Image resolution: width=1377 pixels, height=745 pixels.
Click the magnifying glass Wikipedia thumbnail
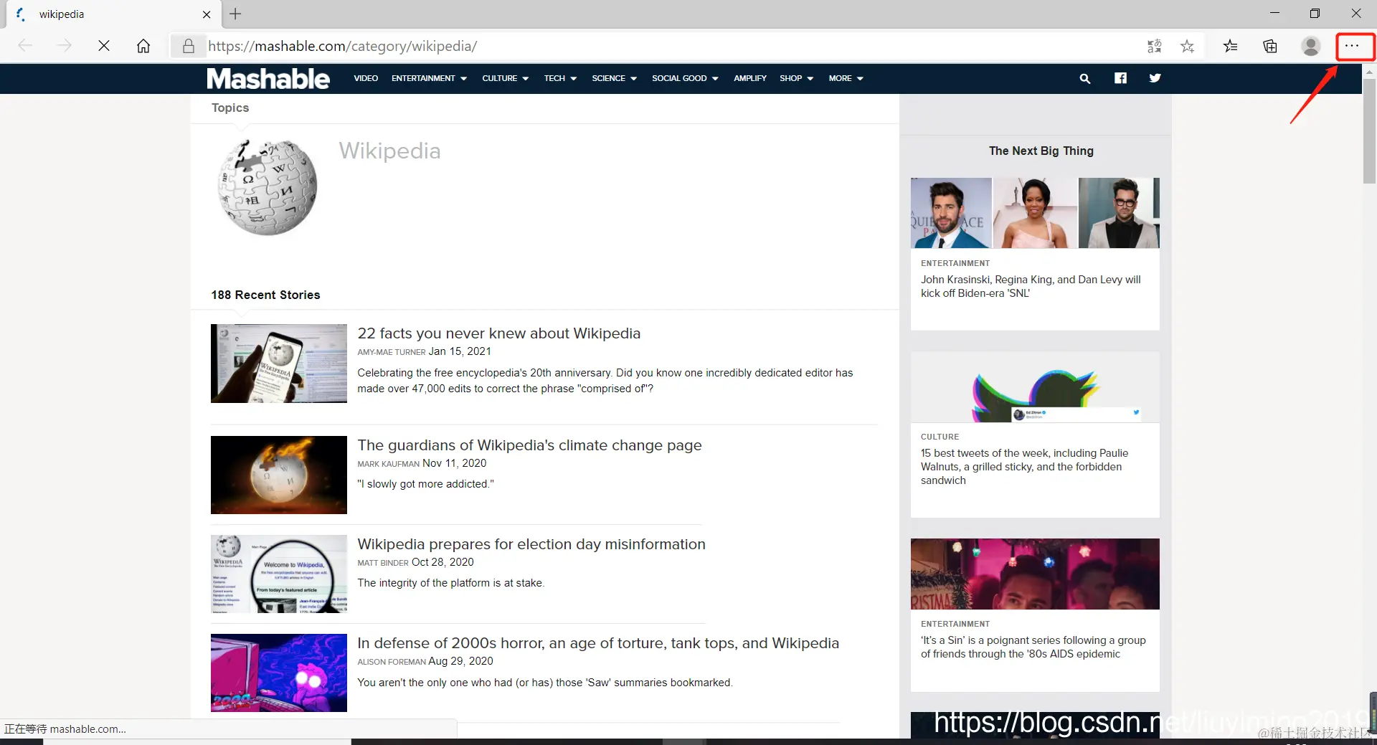[279, 574]
